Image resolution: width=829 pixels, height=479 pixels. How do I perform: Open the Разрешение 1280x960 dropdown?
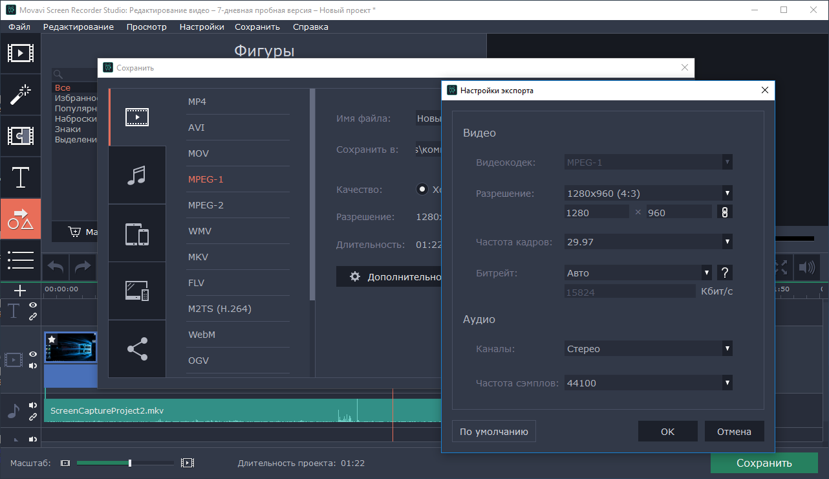[x=649, y=193]
